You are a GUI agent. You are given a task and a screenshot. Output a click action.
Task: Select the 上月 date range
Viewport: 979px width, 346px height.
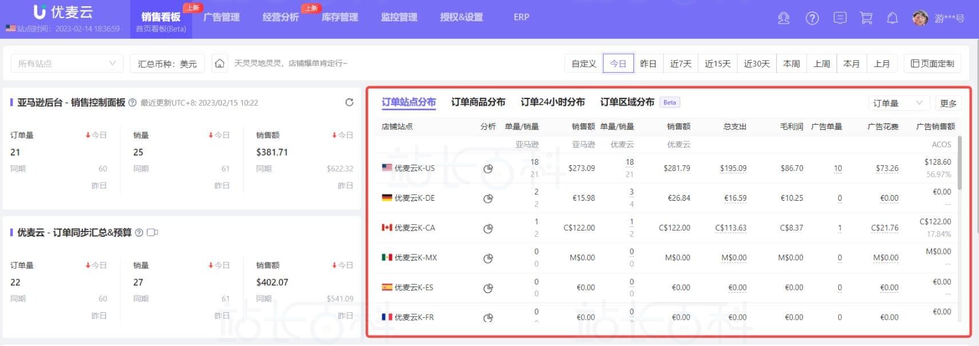click(882, 63)
